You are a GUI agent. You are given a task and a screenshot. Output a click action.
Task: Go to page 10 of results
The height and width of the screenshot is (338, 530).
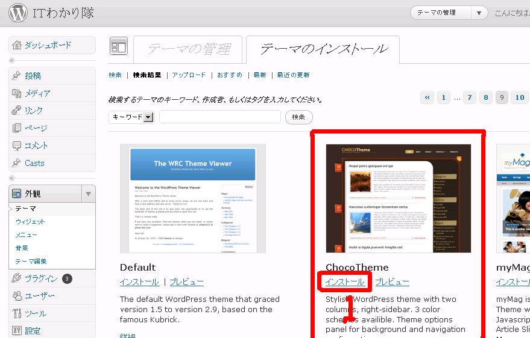(519, 97)
